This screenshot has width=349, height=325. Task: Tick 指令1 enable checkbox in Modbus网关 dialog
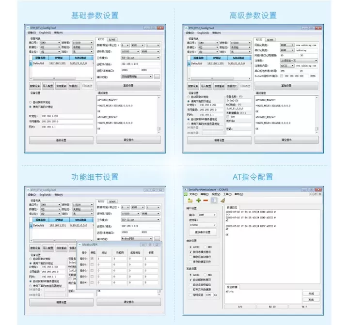(92, 264)
